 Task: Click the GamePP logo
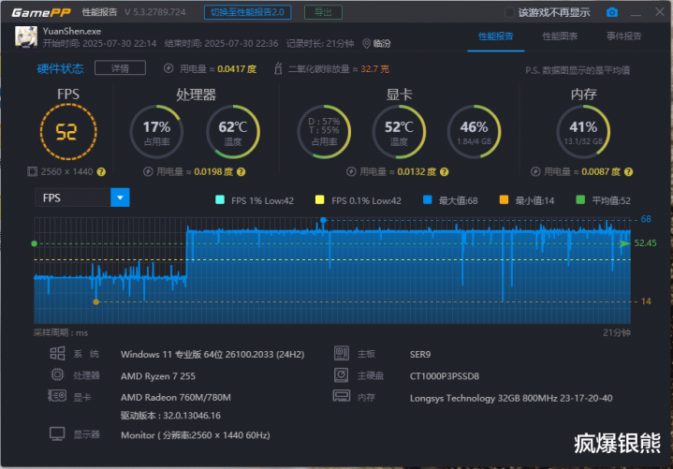pos(41,12)
